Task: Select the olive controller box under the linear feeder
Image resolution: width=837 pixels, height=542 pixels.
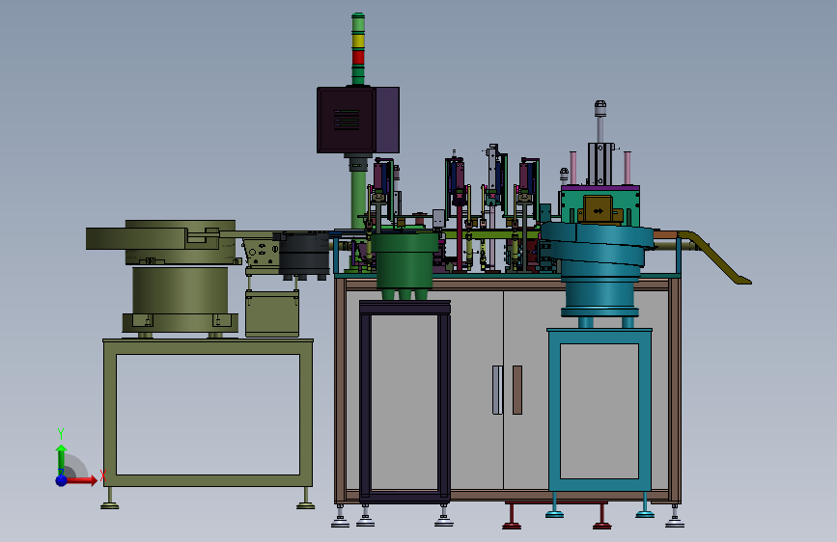Action: (x=272, y=313)
